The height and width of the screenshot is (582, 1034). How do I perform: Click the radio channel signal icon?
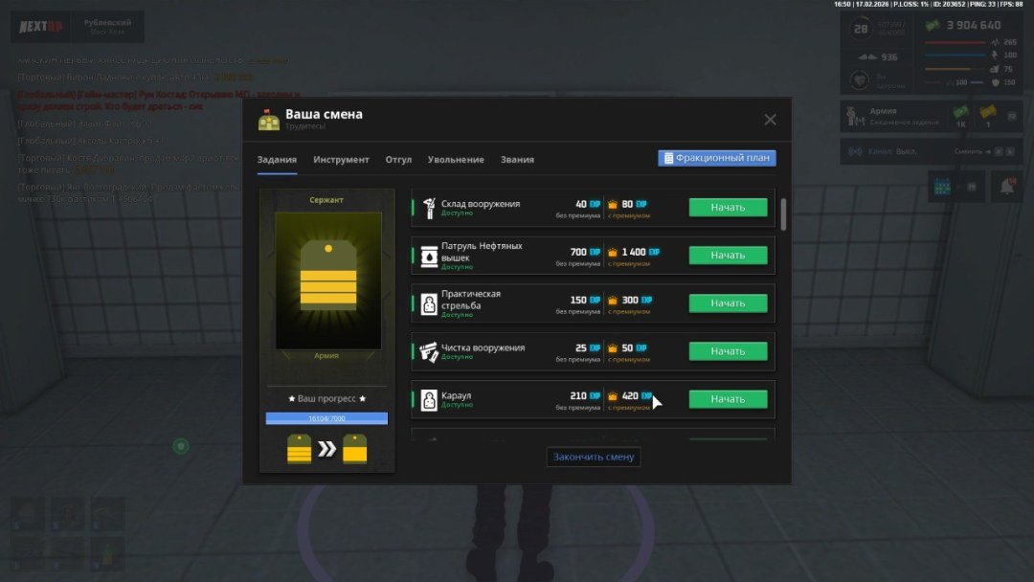853,151
